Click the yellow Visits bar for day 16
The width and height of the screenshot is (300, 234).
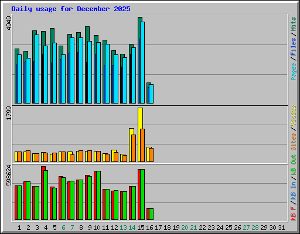(x=148, y=154)
